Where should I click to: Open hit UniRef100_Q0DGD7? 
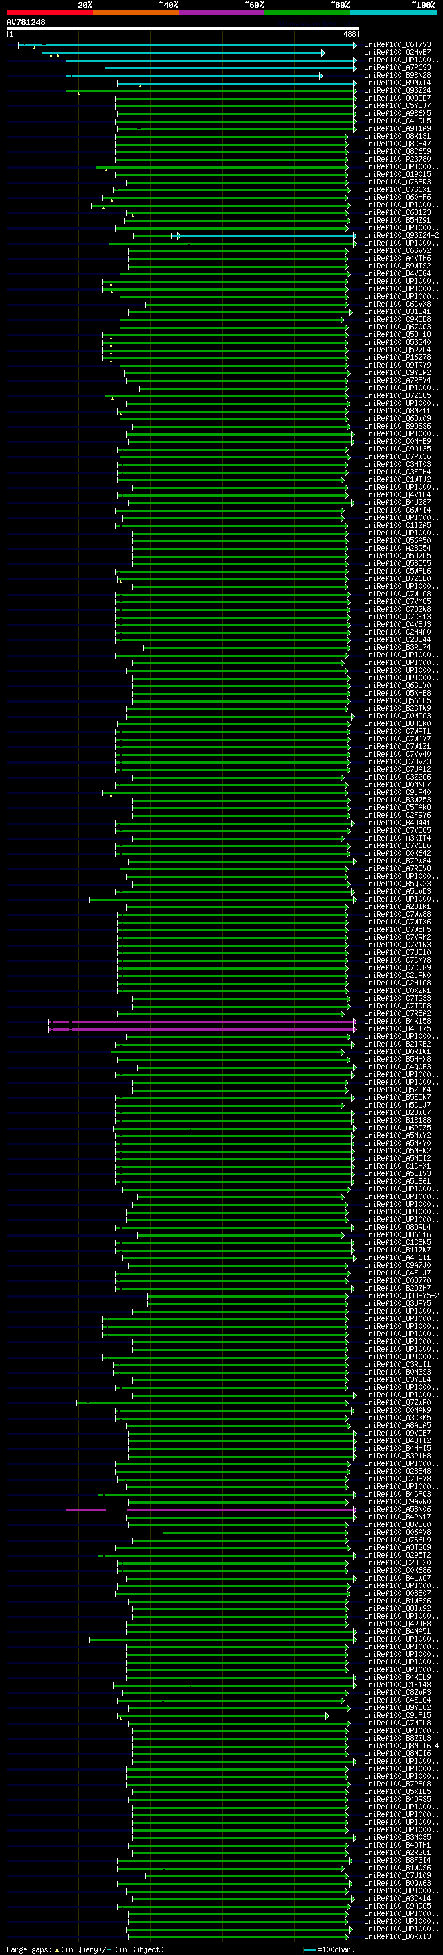(397, 98)
